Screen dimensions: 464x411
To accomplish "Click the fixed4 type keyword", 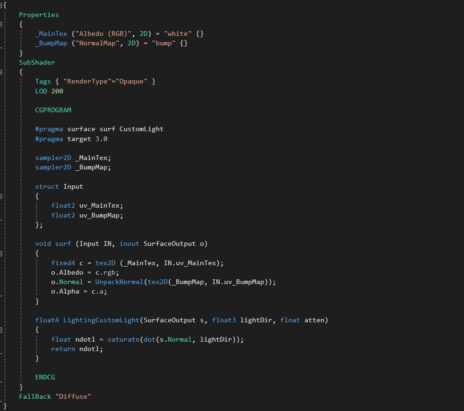I will click(63, 263).
